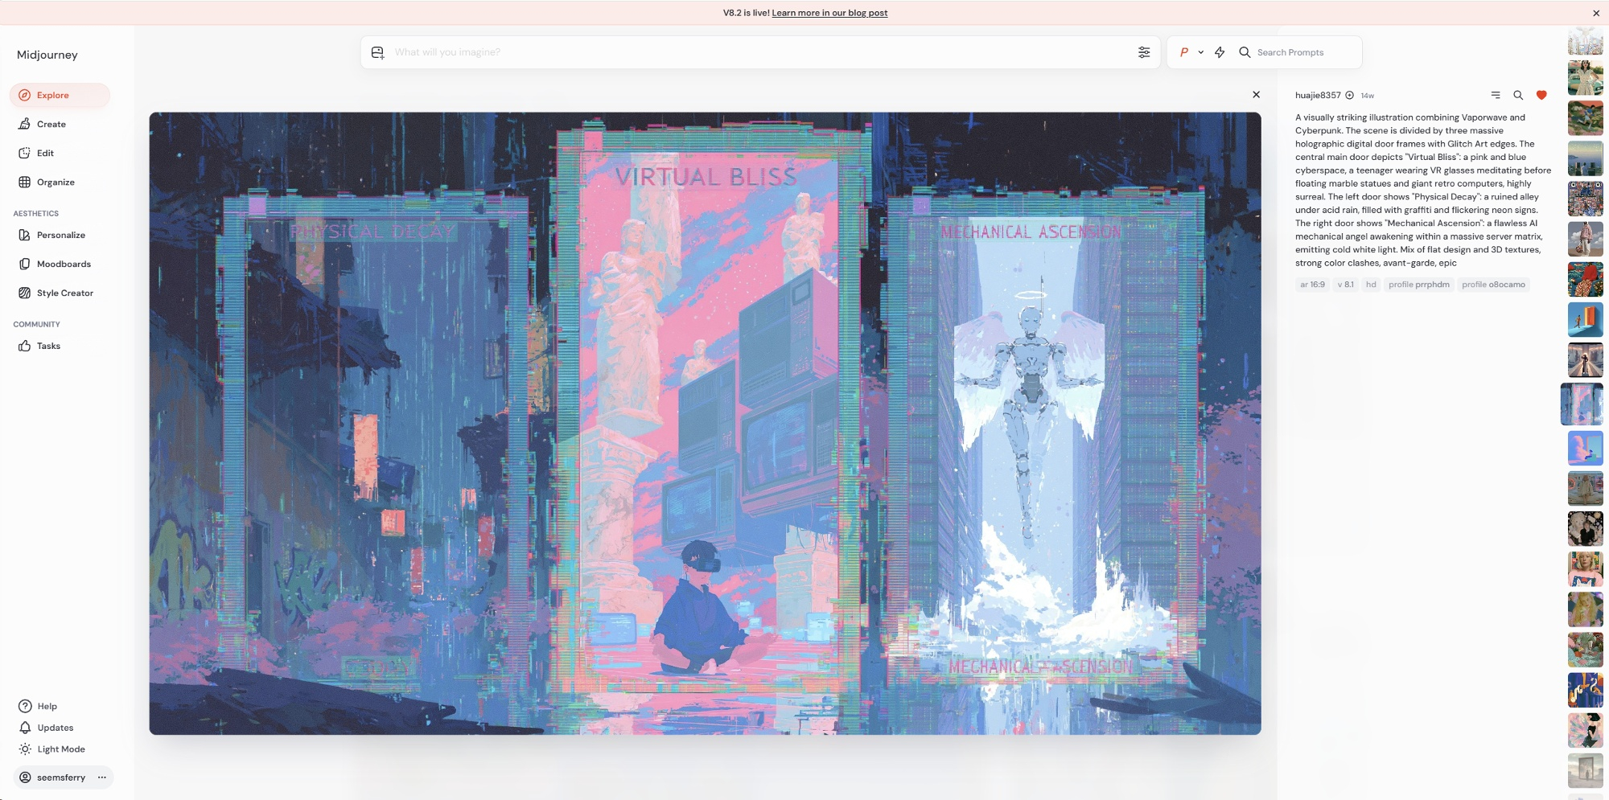Select the highlighted current thumbnail in the strip
This screenshot has width=1609, height=800.
click(x=1582, y=404)
